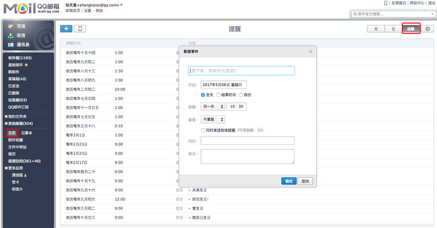Viewport: 437px width, 228px height.
Task: Click the 写信 compose mail icon
Action: coord(11,26)
